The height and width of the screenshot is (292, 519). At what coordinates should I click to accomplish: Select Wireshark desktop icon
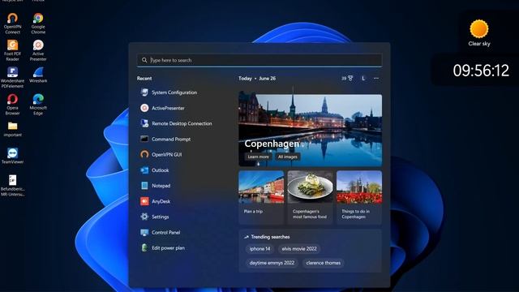(38, 75)
